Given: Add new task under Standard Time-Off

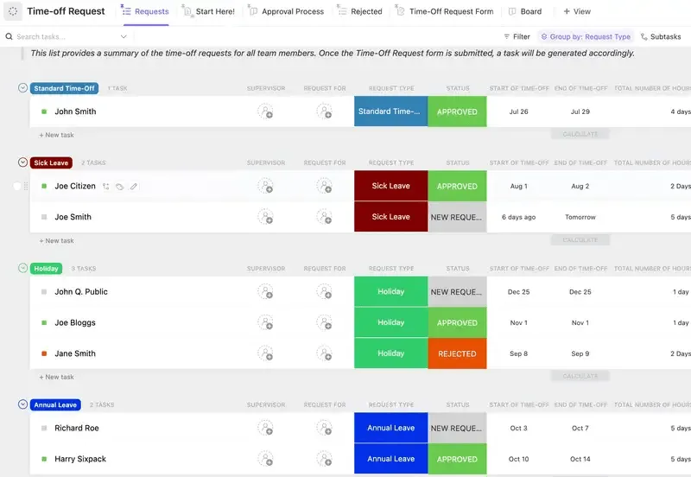Looking at the screenshot, I should 56,135.
